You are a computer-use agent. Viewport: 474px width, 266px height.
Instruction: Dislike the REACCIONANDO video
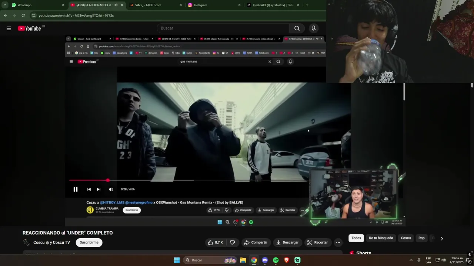(x=233, y=242)
